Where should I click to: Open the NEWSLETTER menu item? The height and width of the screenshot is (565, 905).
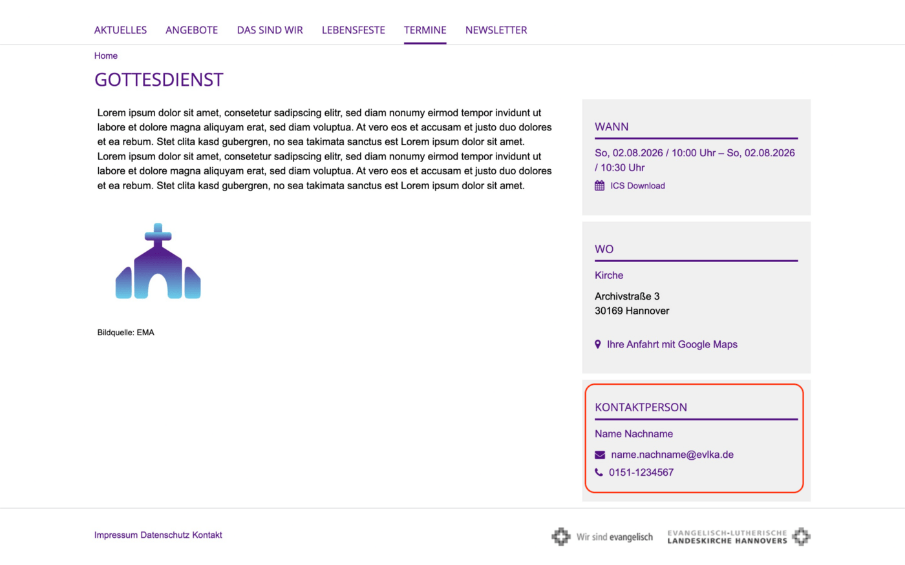(x=496, y=30)
